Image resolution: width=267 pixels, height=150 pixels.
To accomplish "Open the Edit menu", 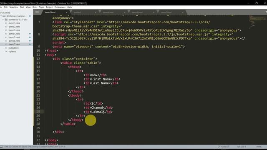I will pyautogui.click(x=5, y=7).
